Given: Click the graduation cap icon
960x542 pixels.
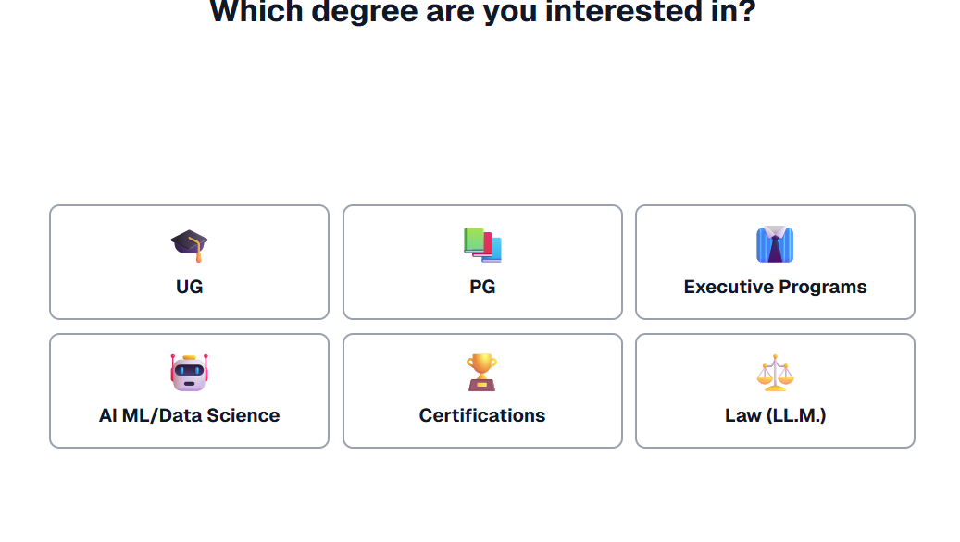Looking at the screenshot, I should tap(190, 245).
